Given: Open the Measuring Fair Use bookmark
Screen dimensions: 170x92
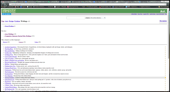Looking at the screenshot, I should (x=73, y=7).
